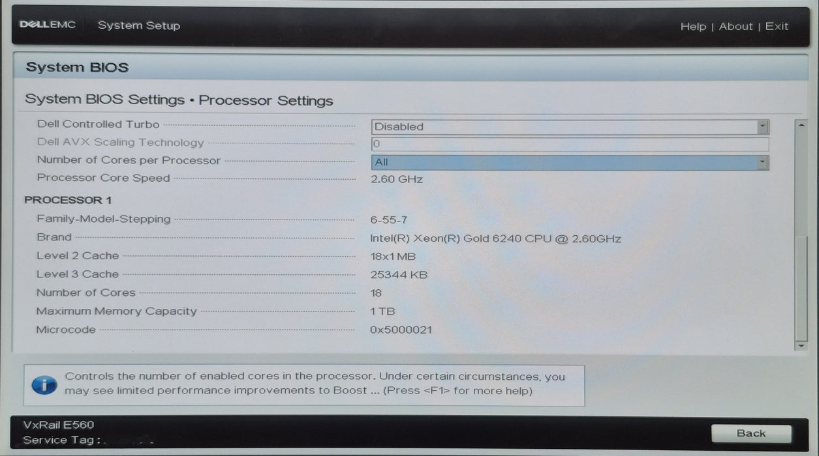Open the Dell Controlled Turbo dropdown
The height and width of the screenshot is (456, 819).
click(x=568, y=126)
